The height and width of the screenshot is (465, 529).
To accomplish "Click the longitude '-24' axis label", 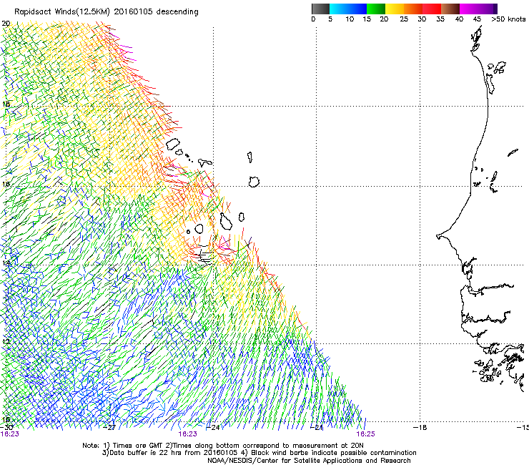I will [213, 428].
